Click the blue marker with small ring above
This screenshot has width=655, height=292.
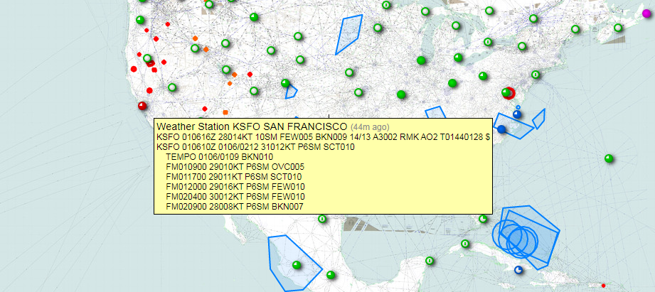[x=517, y=114]
